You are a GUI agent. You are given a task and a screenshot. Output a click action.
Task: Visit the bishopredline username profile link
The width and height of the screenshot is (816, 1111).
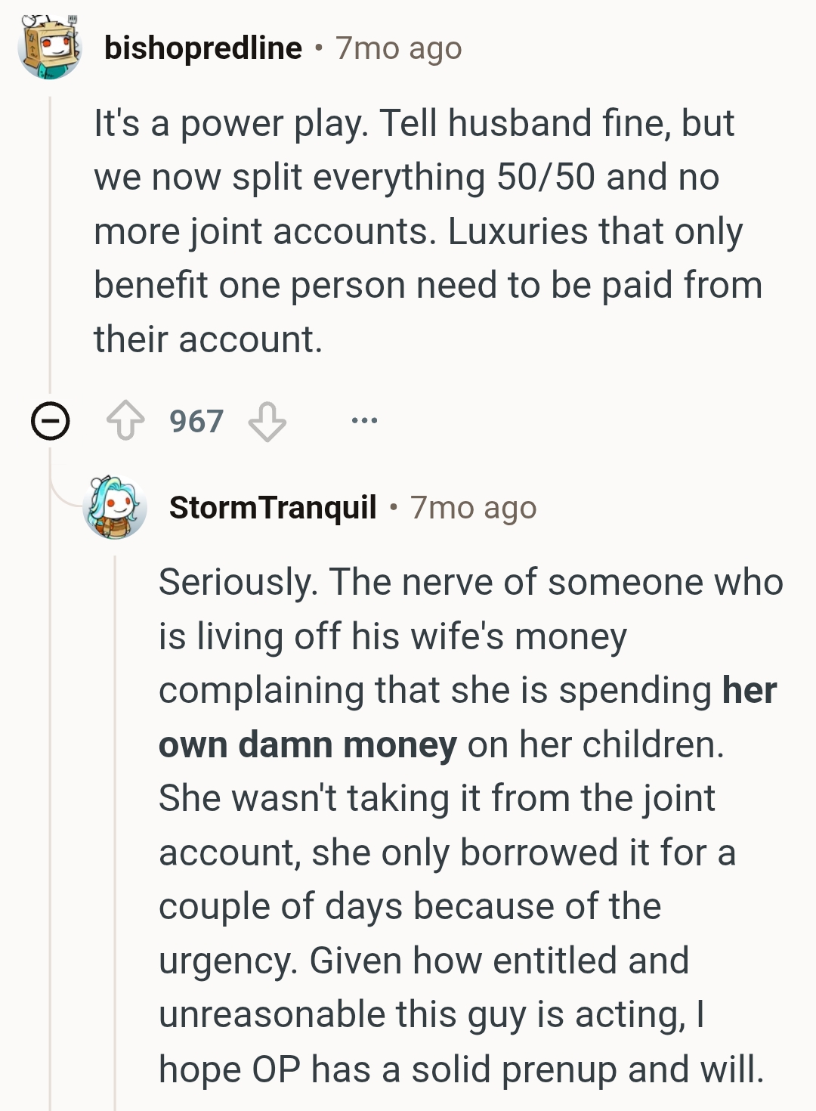click(x=203, y=48)
